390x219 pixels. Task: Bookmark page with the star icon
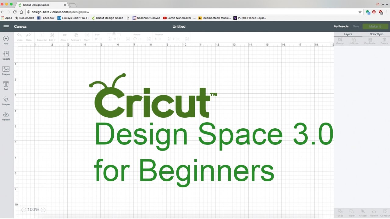(360, 12)
